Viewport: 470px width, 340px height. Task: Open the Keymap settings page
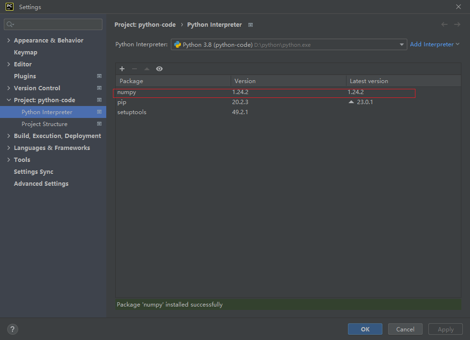tap(25, 53)
